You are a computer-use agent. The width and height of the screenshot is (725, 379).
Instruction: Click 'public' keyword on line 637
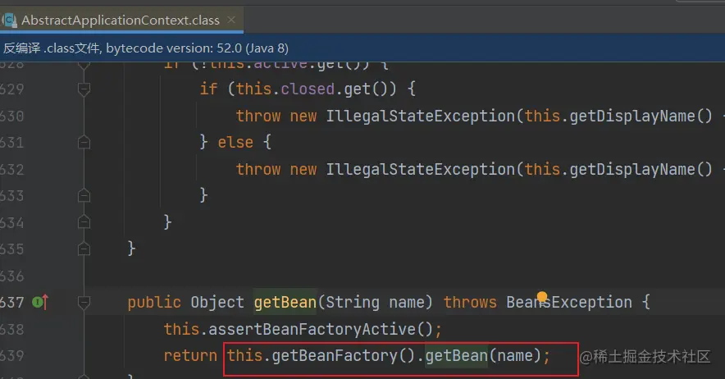coord(154,302)
